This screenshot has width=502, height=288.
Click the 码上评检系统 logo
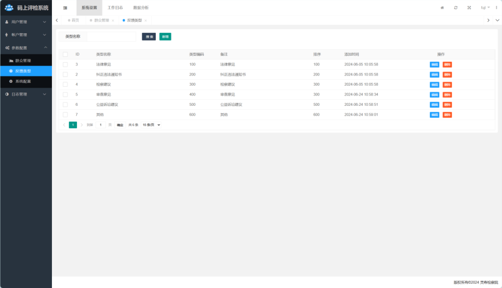26,7
